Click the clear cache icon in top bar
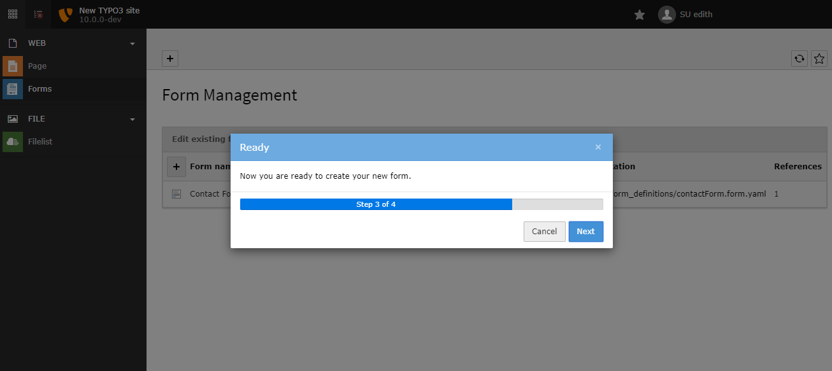This screenshot has height=371, width=832. (x=38, y=14)
